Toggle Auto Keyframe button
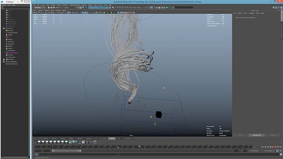Viewport: 283px width, 159px height. pos(277,151)
